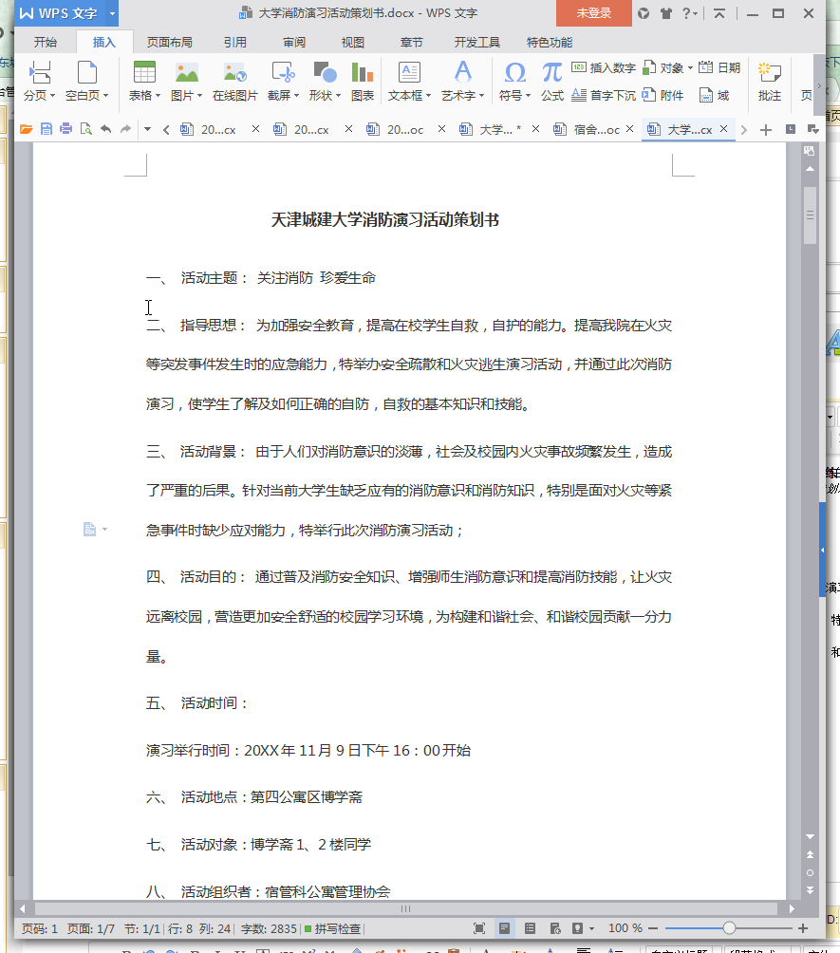The width and height of the screenshot is (840, 953).
Task: Click 插入数字 insert number
Action: point(604,67)
